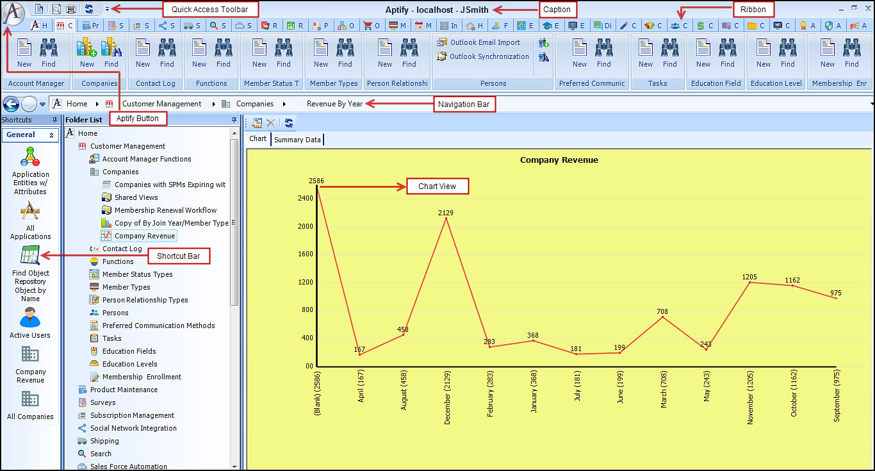Click Find in the Functions ribbon group
875x471 pixels.
click(224, 53)
